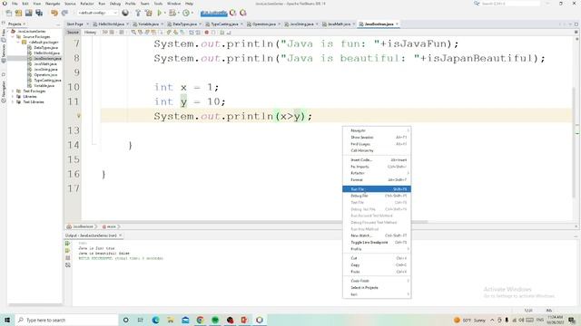
Task: Expand the Test Libraries tree node
Action: [x=14, y=102]
